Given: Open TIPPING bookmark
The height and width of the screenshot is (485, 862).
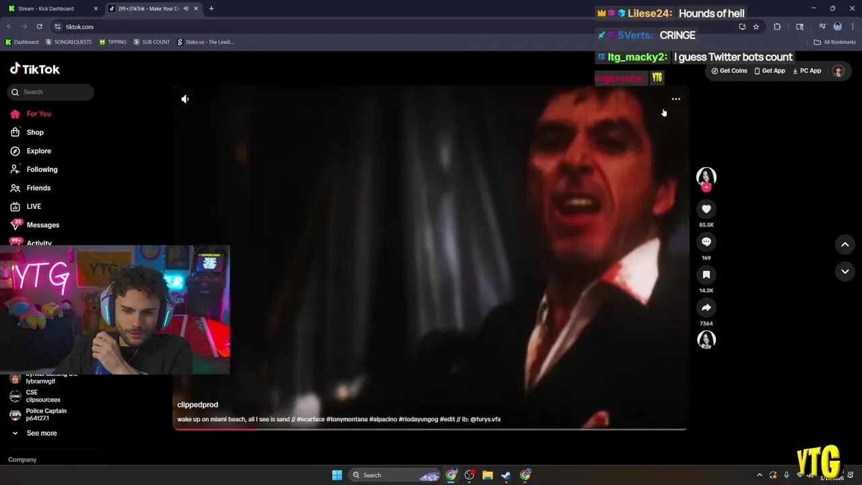Looking at the screenshot, I should click(112, 42).
